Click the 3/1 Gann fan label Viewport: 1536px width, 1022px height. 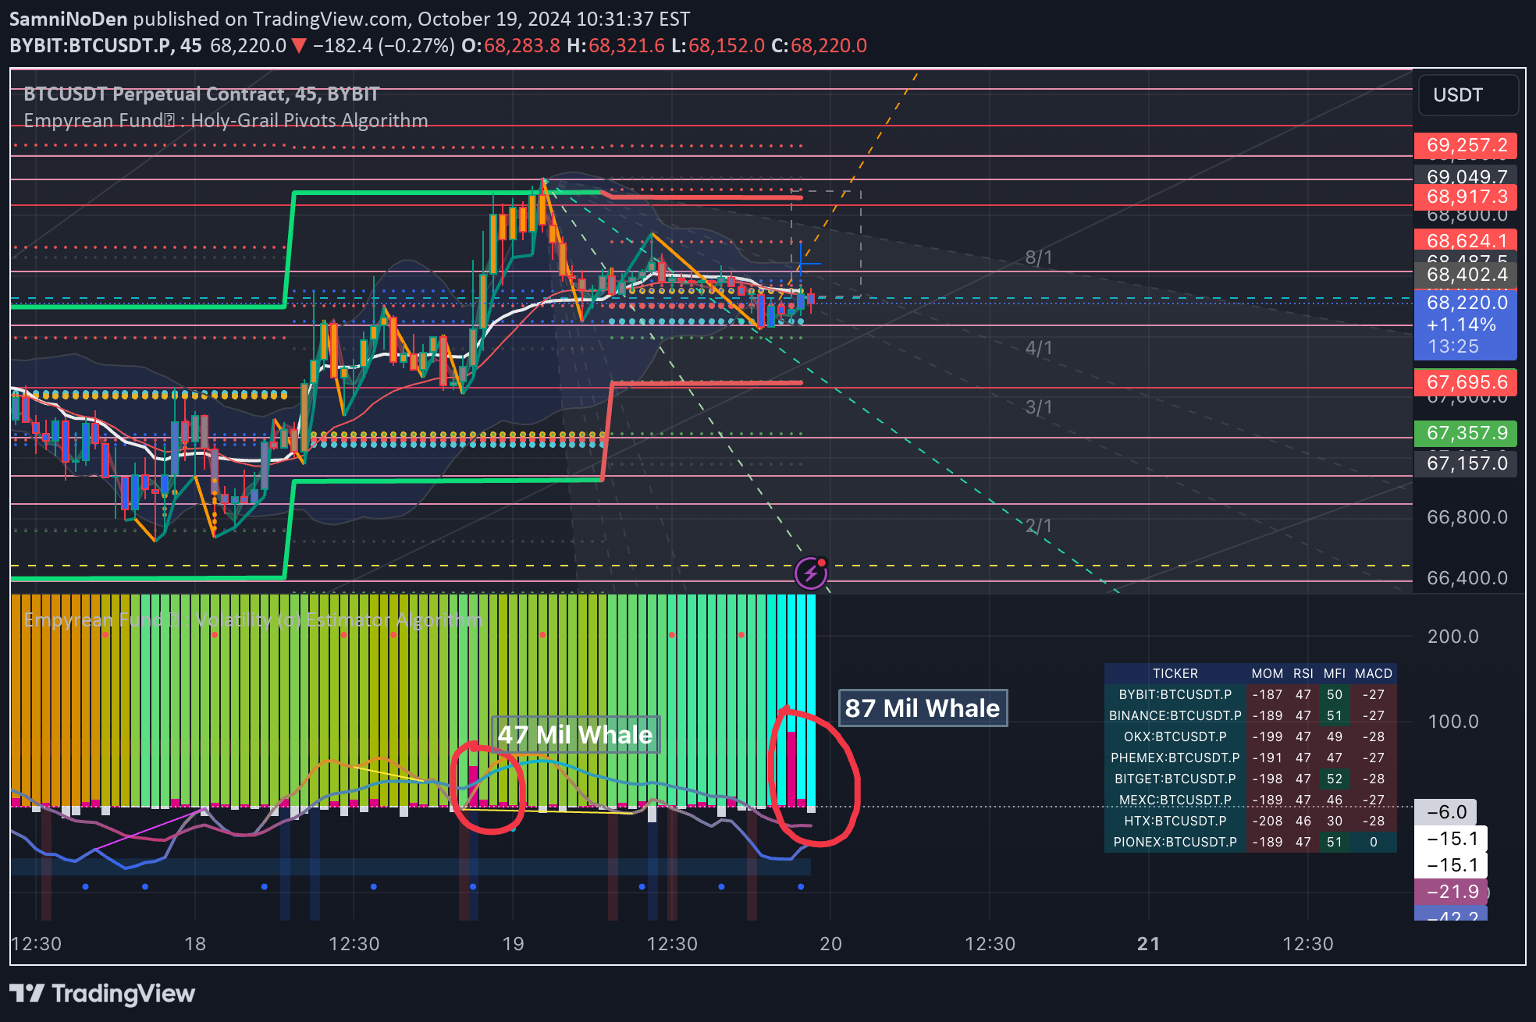click(x=1039, y=407)
